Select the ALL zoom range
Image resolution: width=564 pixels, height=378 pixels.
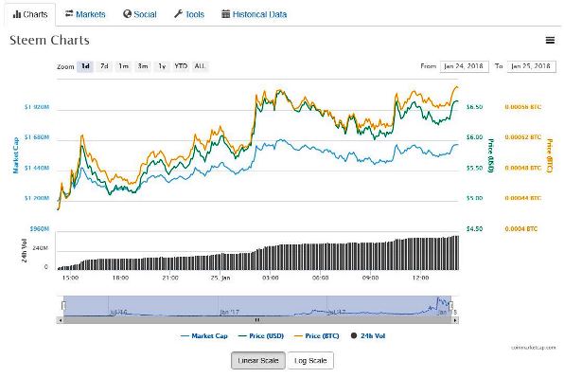point(200,66)
